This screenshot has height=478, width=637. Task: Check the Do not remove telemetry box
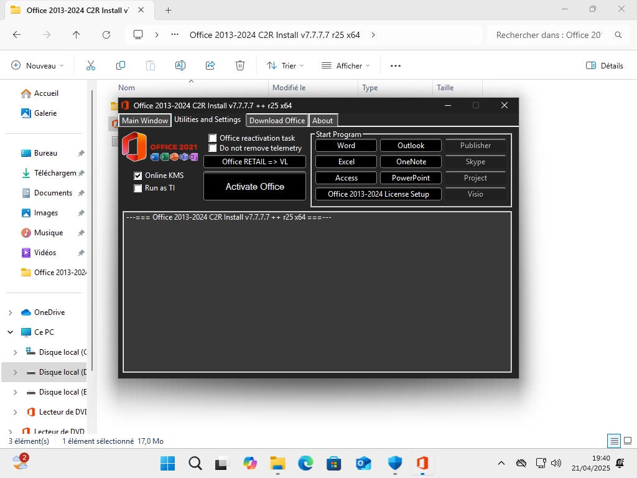pyautogui.click(x=213, y=148)
